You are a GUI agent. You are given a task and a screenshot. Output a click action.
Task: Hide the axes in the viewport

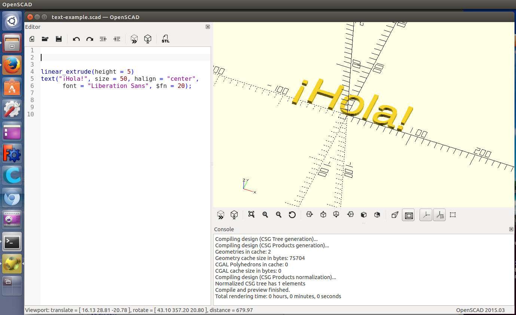coord(426,215)
